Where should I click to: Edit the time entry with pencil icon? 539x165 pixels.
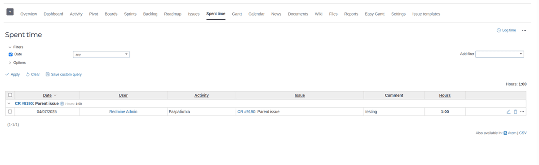(x=508, y=112)
